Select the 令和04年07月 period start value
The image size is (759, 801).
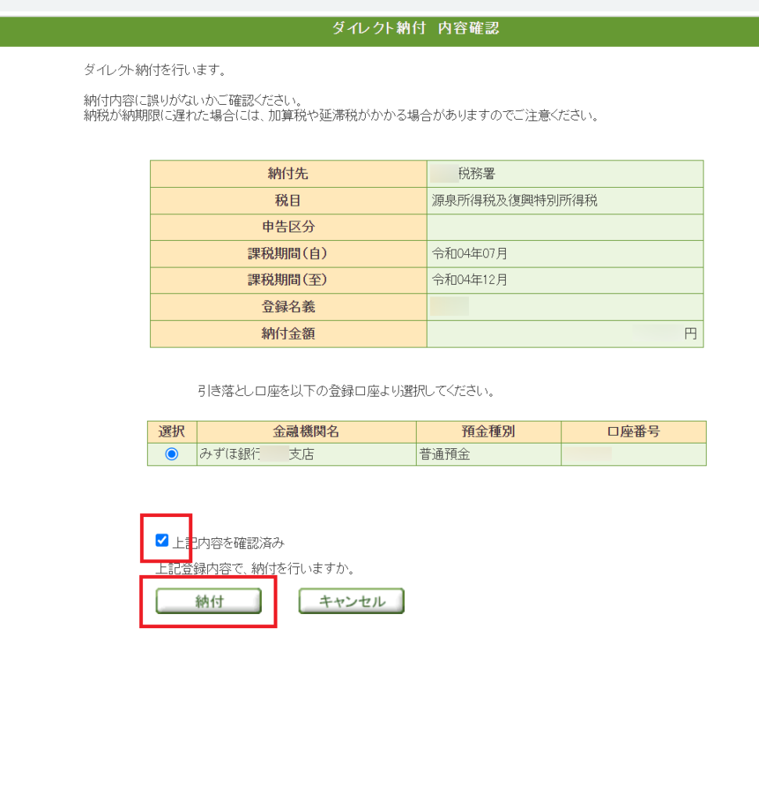470,253
